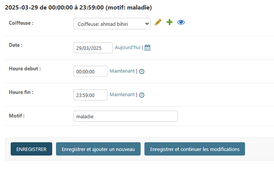Click into the Heure debut time field
The height and width of the screenshot is (170, 274).
coord(90,71)
